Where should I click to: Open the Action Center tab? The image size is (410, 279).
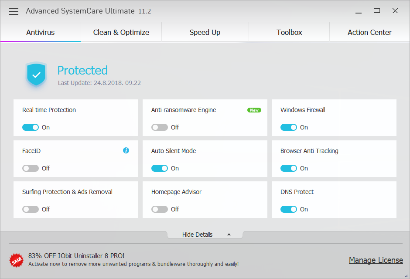(369, 32)
